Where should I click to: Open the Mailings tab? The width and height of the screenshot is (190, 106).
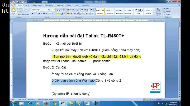(x=60, y=5)
